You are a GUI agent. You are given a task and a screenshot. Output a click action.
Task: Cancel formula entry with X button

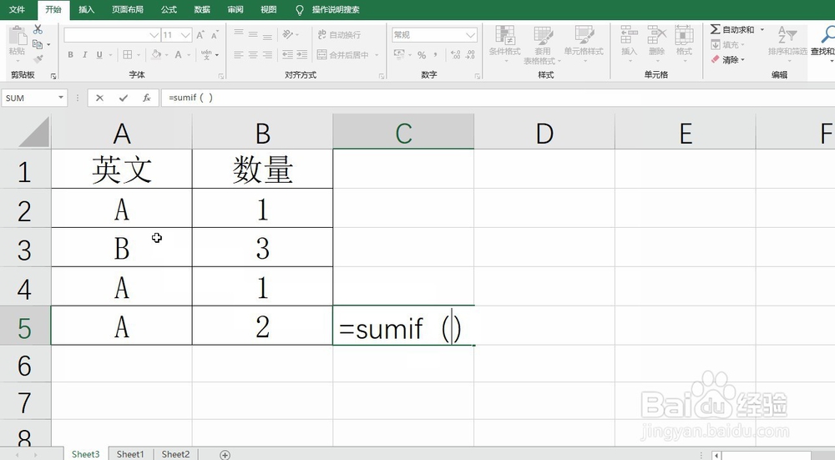[x=99, y=98]
